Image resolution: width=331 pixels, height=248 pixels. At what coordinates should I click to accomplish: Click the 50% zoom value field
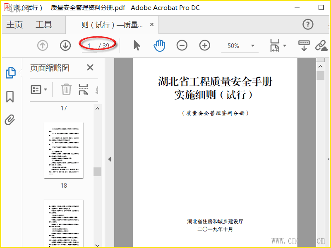click(233, 46)
